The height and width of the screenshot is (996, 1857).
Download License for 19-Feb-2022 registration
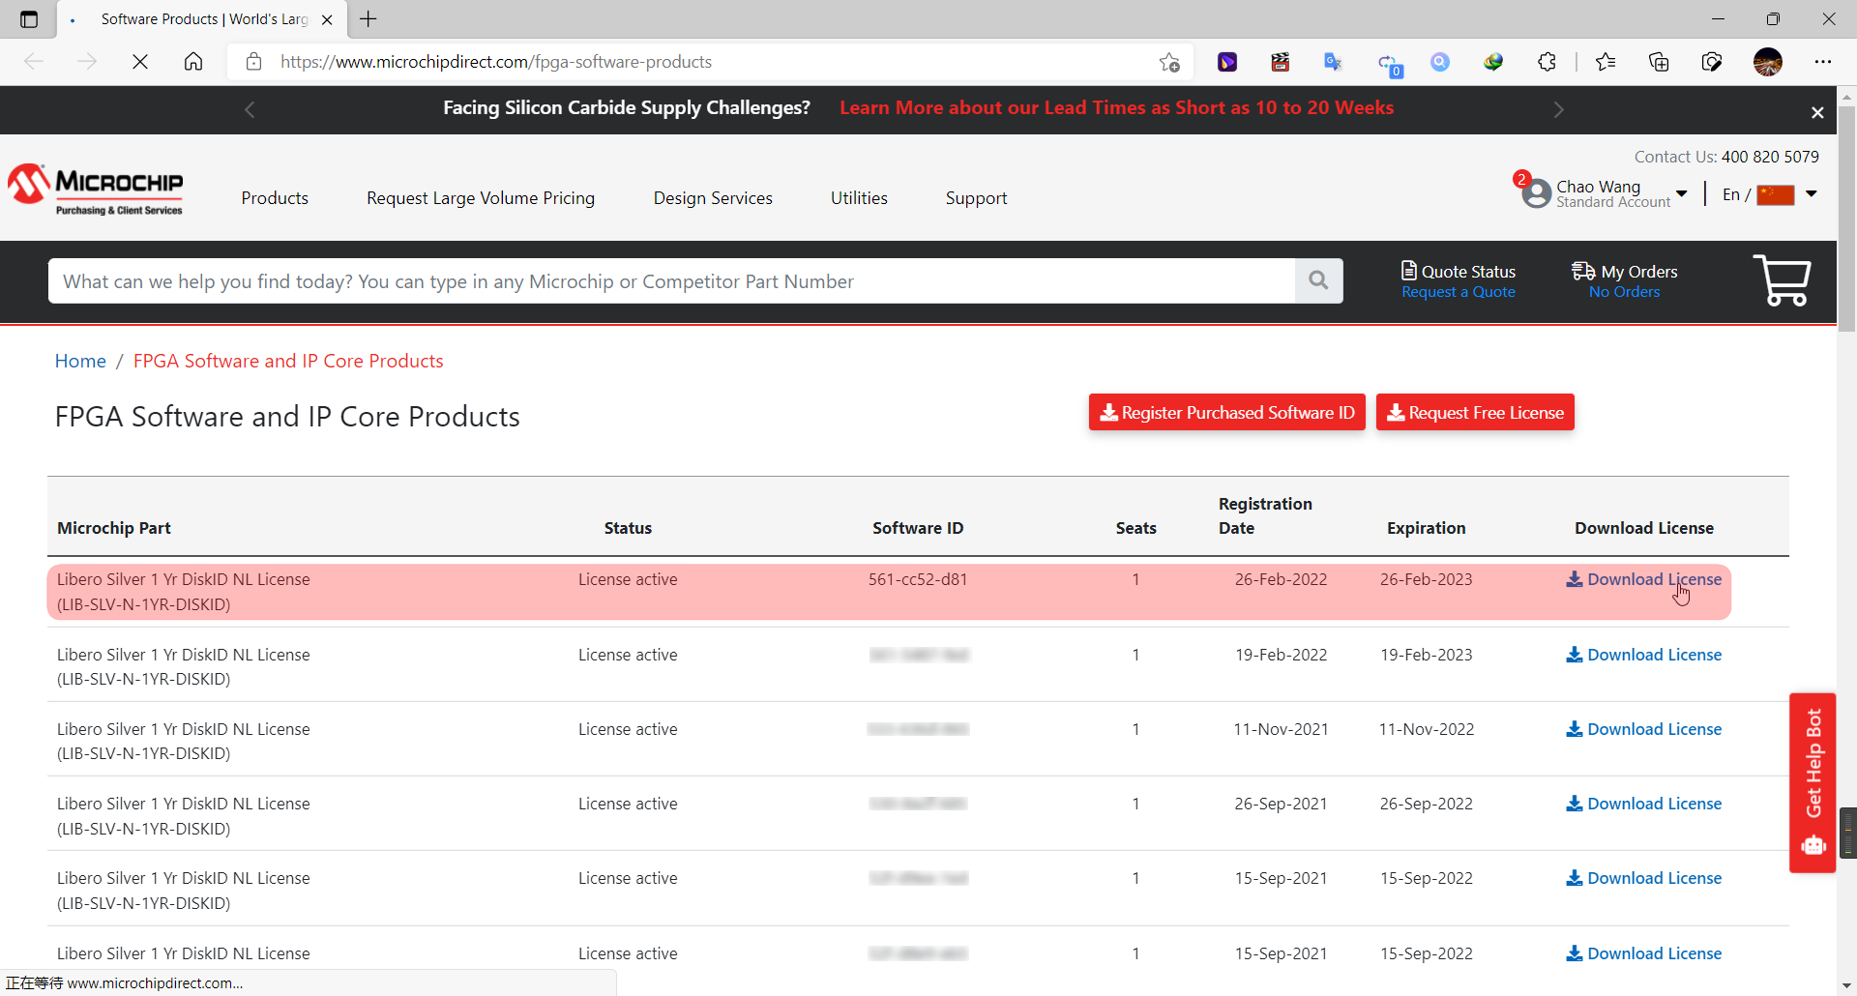pyautogui.click(x=1644, y=655)
